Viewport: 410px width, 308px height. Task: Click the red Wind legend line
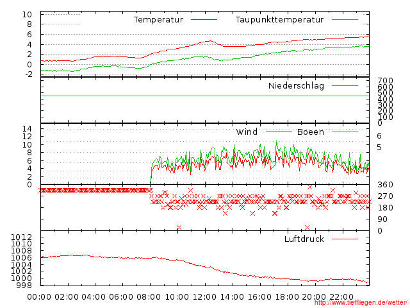(x=279, y=132)
